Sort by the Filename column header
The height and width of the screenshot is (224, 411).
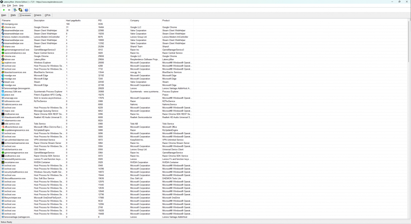[x=17, y=21]
